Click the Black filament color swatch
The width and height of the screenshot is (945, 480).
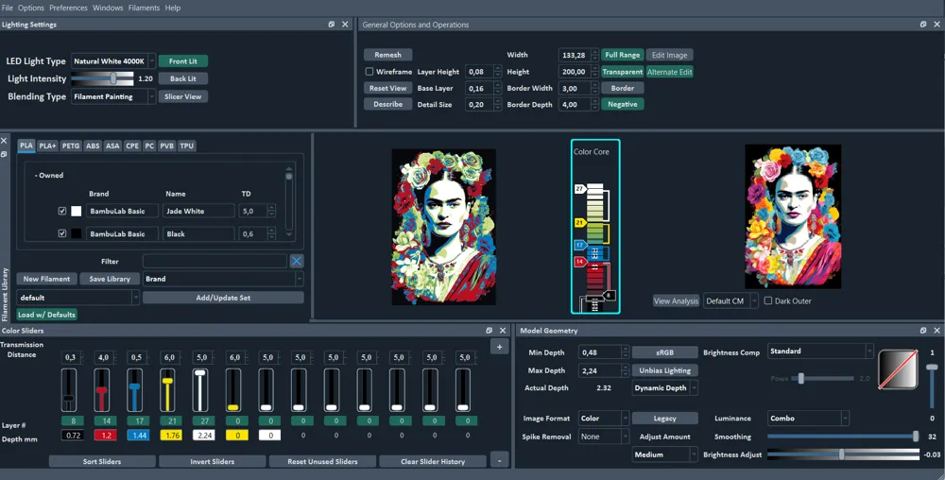coord(77,233)
